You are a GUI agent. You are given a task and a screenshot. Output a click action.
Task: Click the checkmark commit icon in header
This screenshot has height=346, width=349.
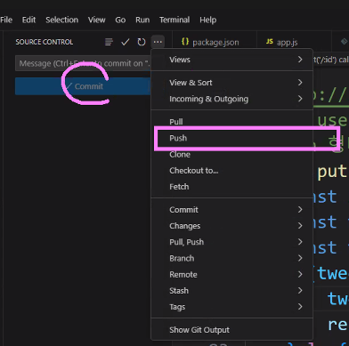[x=126, y=42]
